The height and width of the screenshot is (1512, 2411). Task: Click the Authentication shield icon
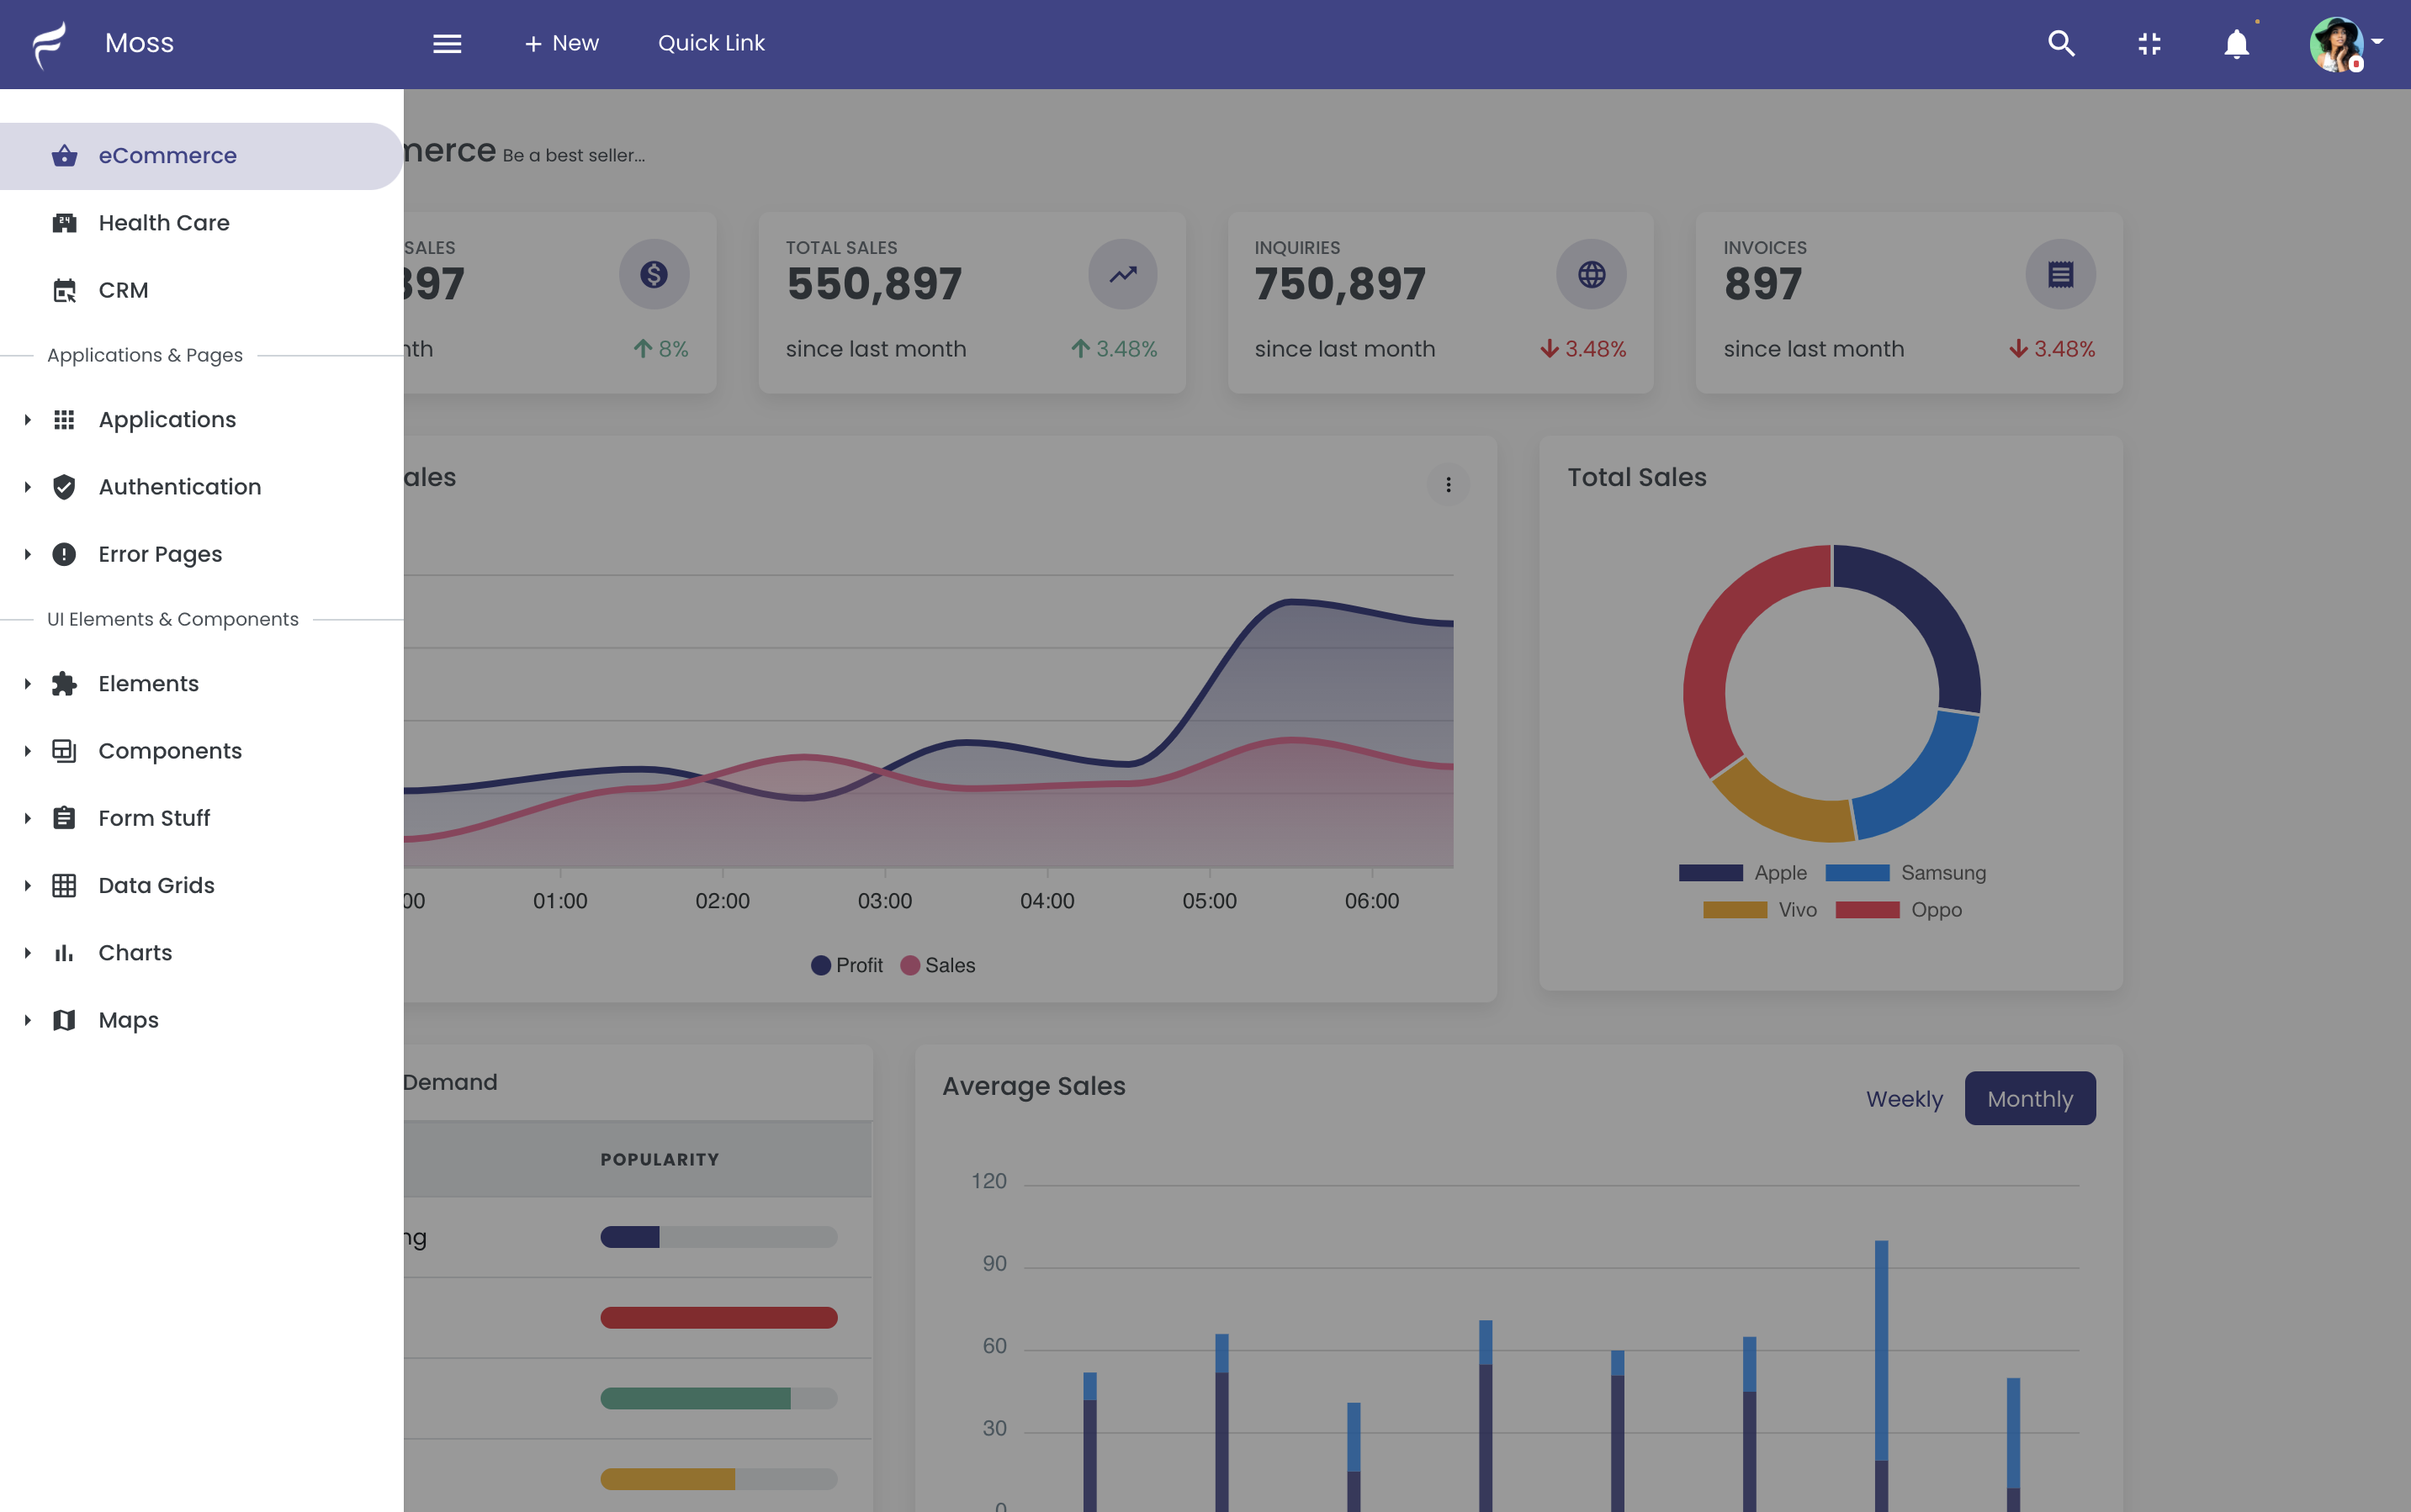point(64,487)
